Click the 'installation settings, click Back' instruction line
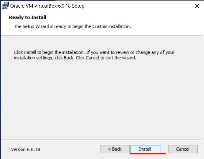204x159 pixels. [75, 58]
